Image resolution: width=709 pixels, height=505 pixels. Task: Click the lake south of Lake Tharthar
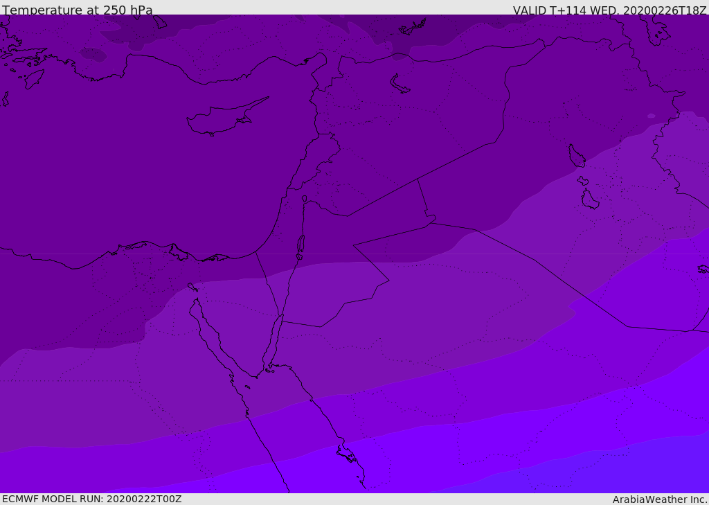(589, 200)
